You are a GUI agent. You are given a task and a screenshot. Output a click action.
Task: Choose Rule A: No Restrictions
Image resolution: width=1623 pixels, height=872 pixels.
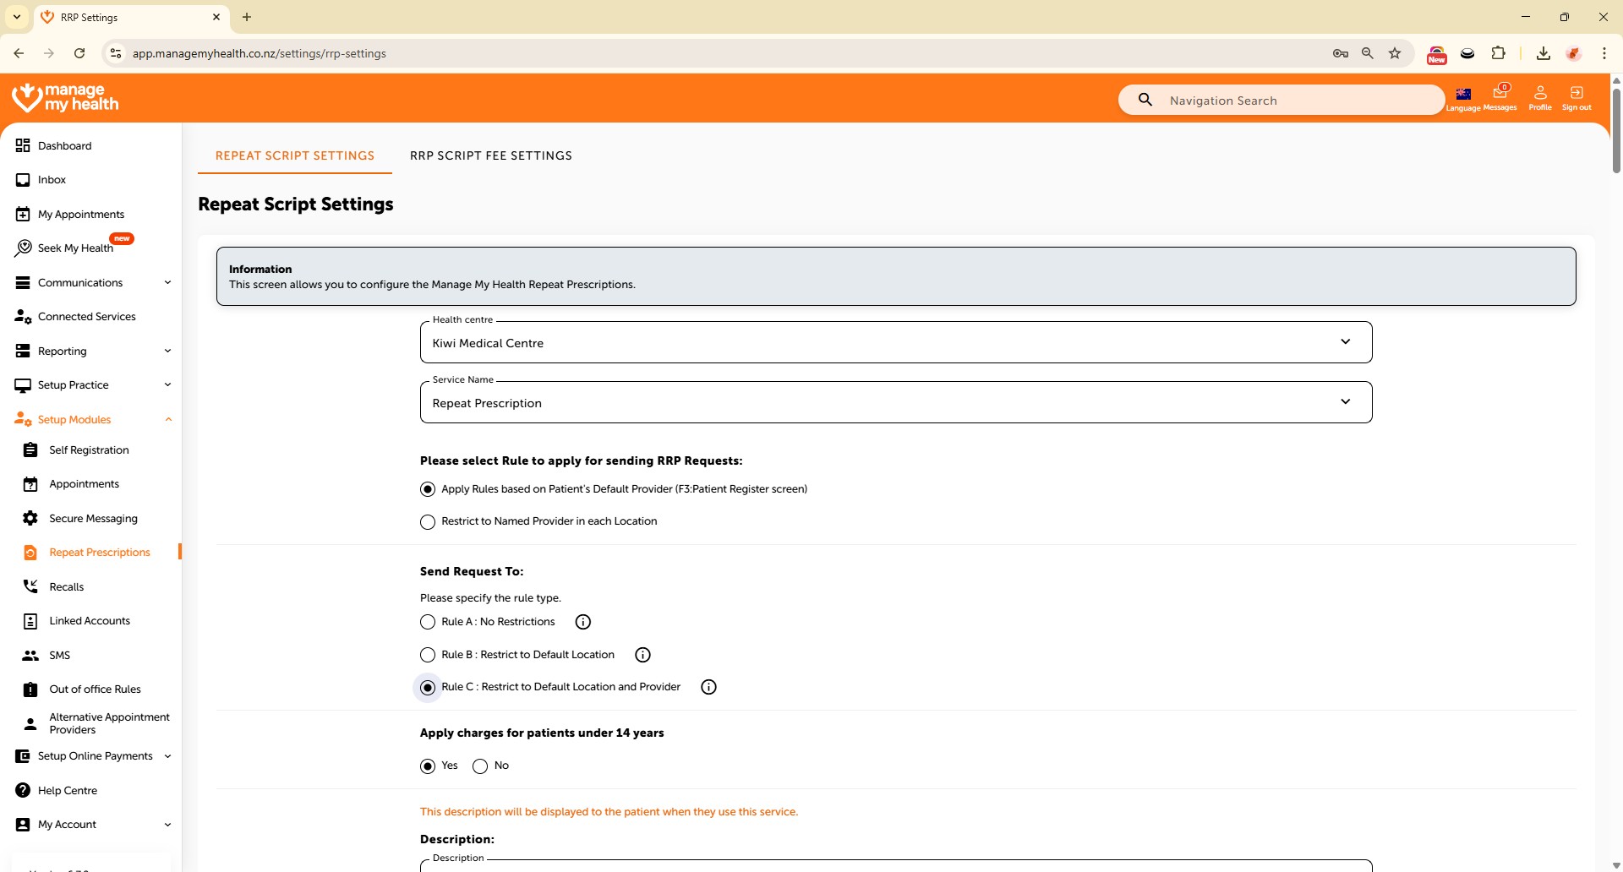point(428,622)
